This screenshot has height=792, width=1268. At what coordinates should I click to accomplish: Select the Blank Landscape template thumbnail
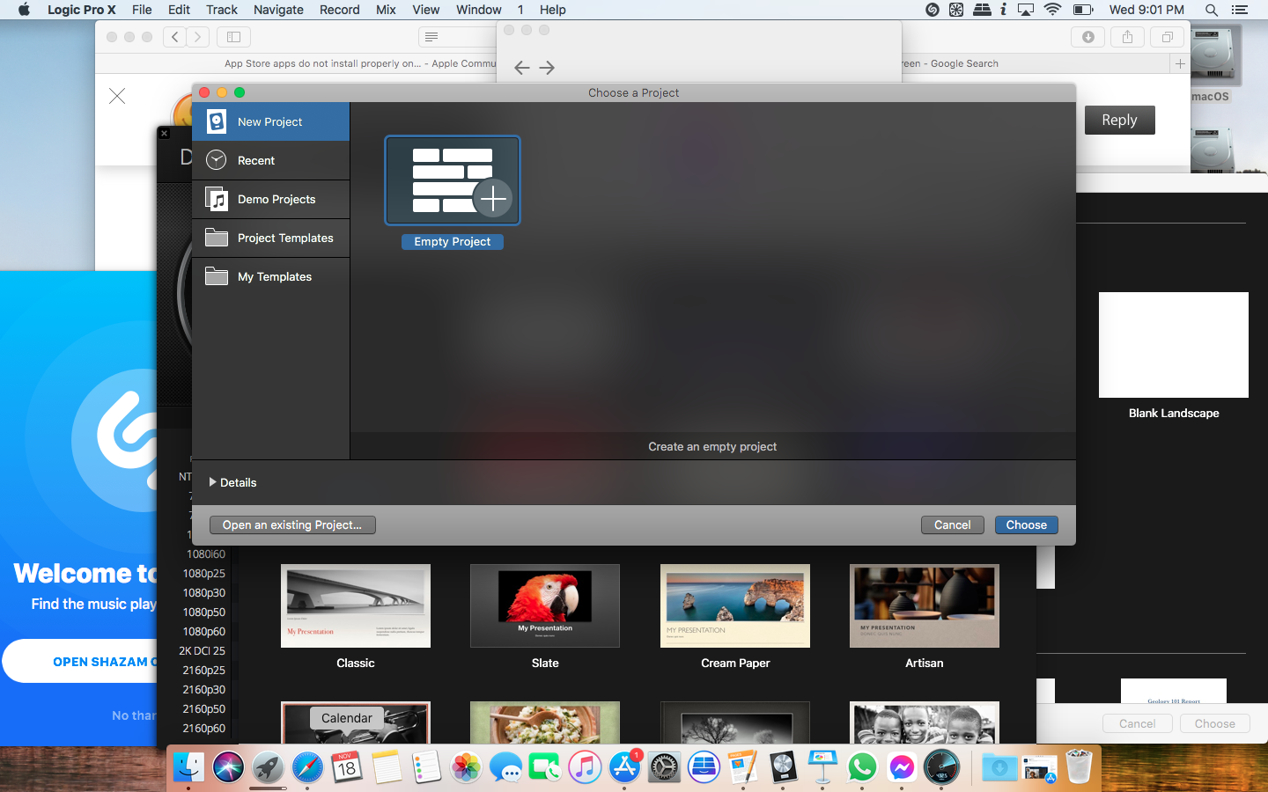(x=1174, y=345)
